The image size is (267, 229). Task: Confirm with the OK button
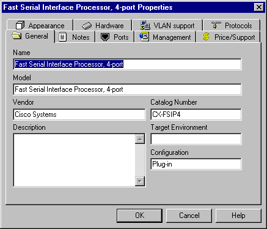(140, 216)
